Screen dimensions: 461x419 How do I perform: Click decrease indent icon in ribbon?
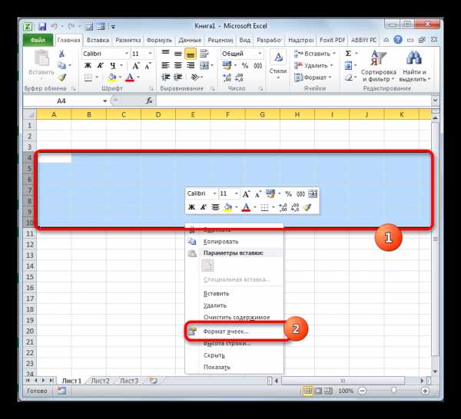165,78
